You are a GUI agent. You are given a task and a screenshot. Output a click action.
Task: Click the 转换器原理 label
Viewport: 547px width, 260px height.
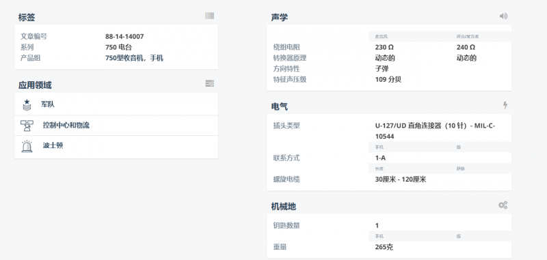290,58
